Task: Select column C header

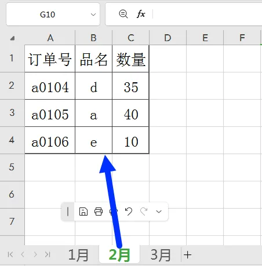Action: (x=131, y=38)
